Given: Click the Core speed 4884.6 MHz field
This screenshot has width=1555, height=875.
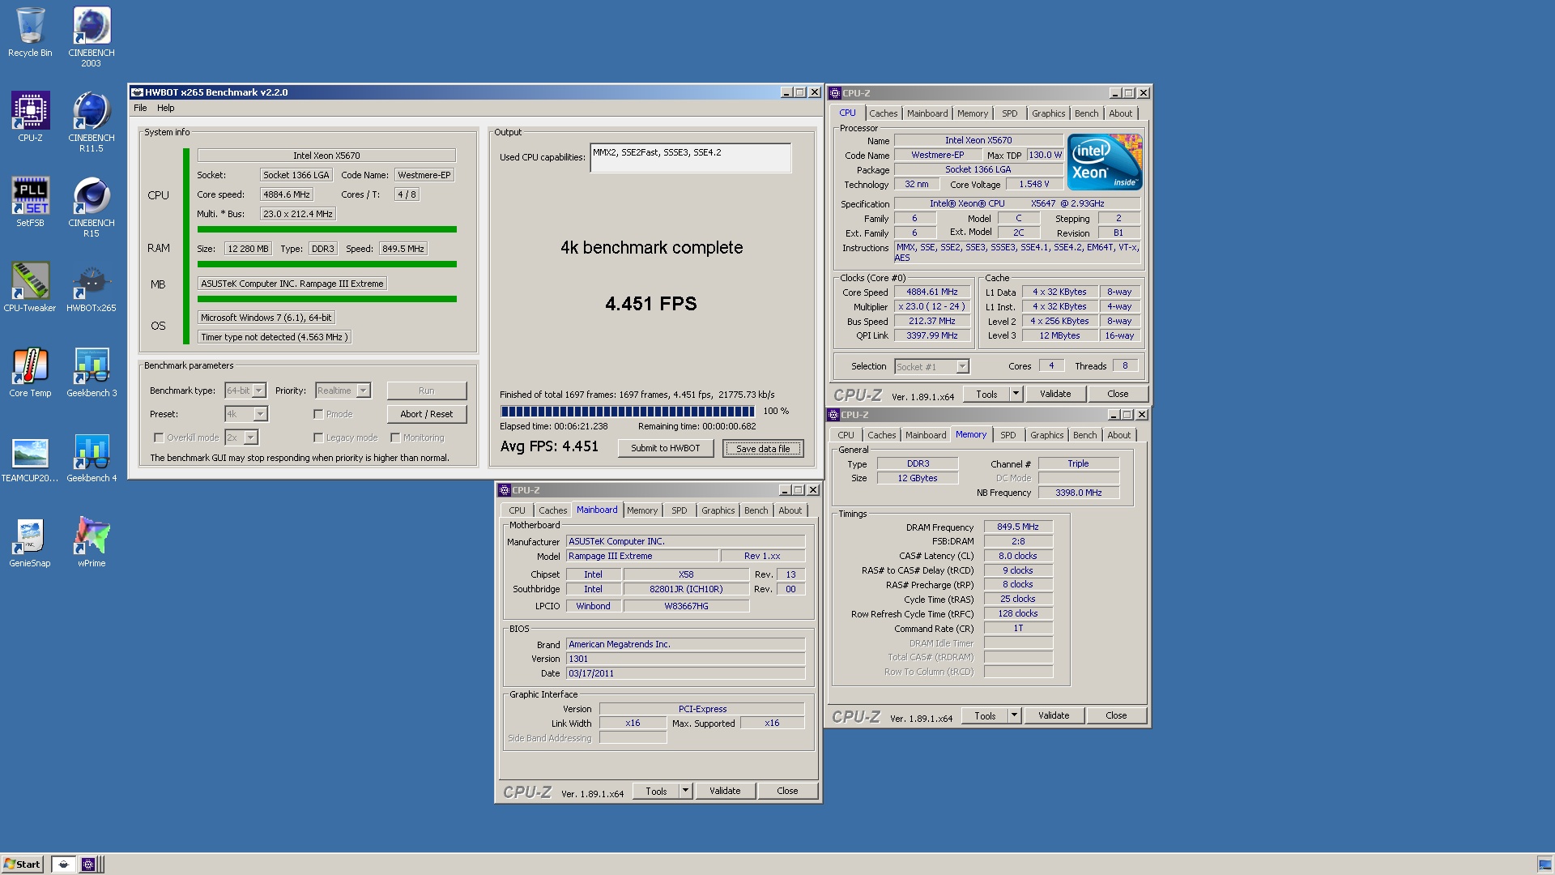Looking at the screenshot, I should [287, 194].
